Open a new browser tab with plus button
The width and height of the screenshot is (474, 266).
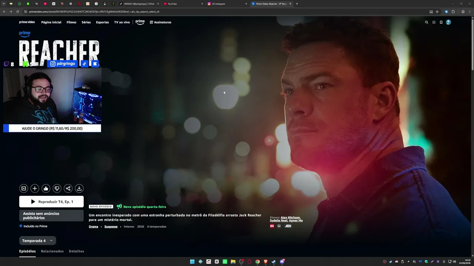click(x=297, y=4)
